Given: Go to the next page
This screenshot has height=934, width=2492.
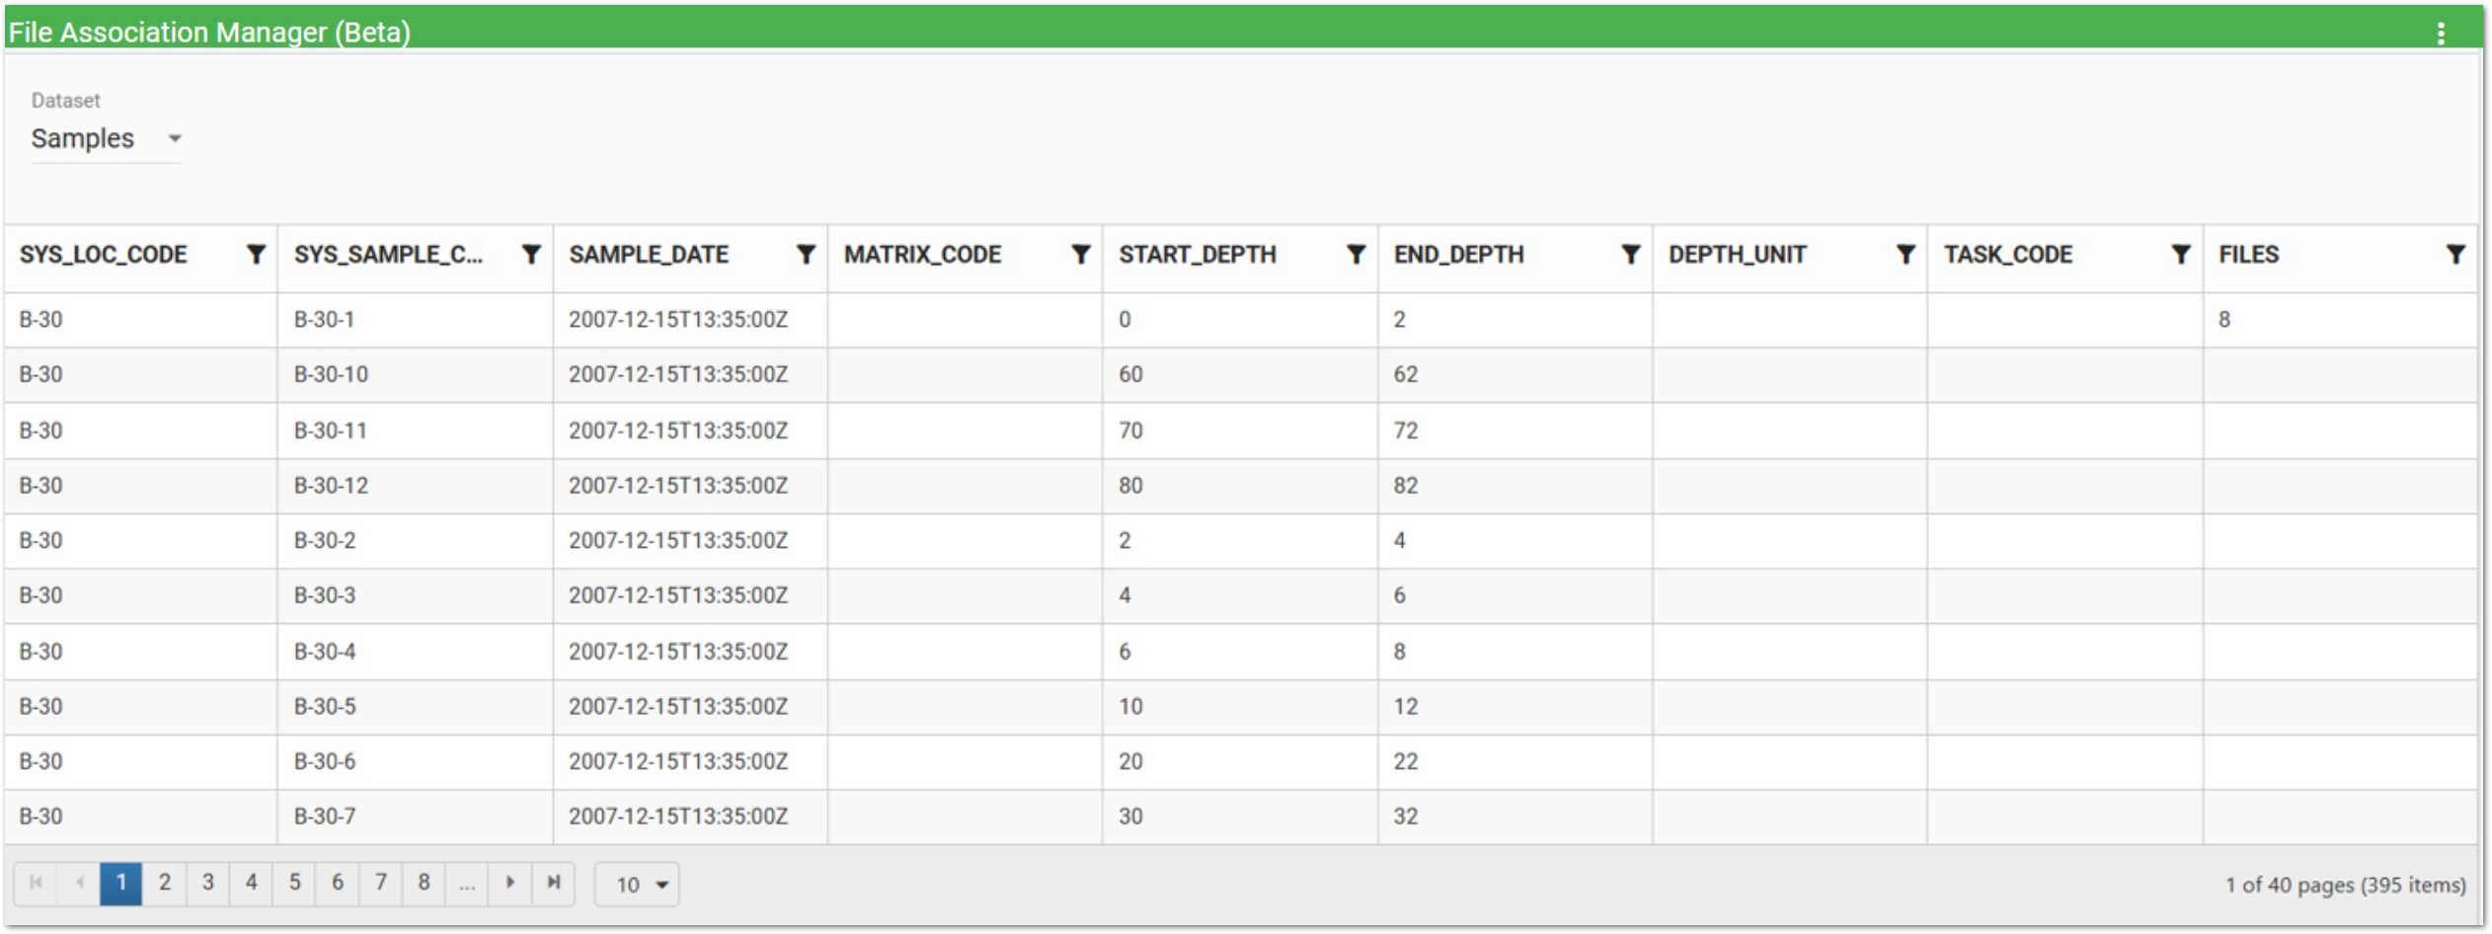Looking at the screenshot, I should [511, 884].
